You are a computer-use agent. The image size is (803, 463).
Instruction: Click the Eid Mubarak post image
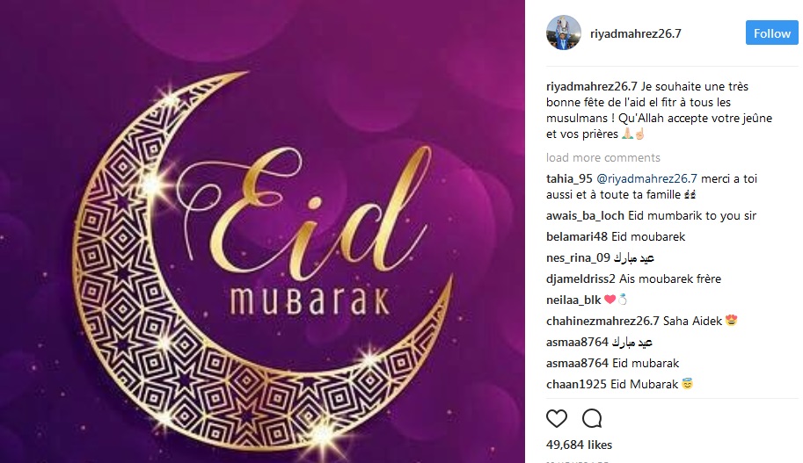click(x=262, y=231)
